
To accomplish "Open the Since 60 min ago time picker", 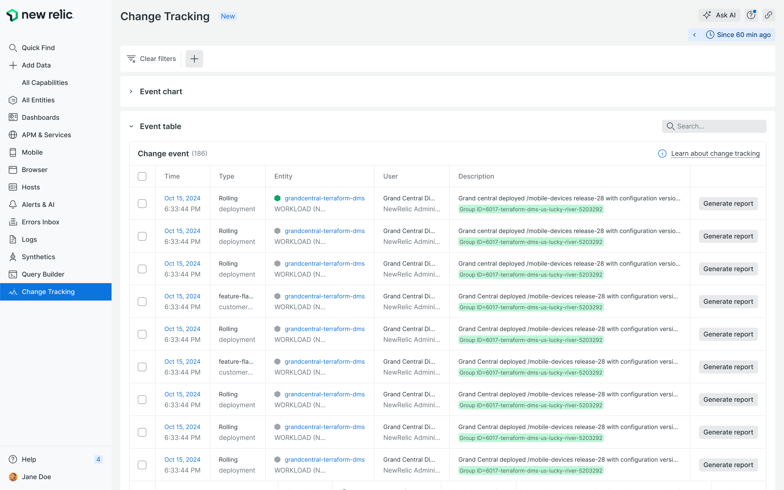I will click(738, 35).
